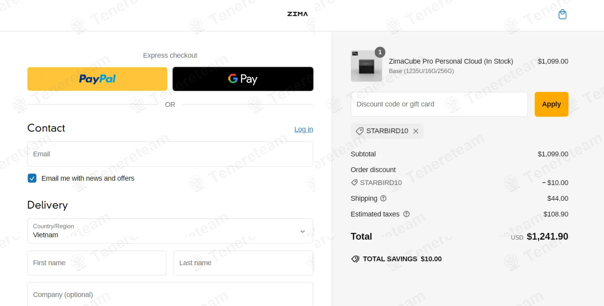Click the applied STARBIRD10 code tag icon
604x306 pixels.
pyautogui.click(x=359, y=131)
